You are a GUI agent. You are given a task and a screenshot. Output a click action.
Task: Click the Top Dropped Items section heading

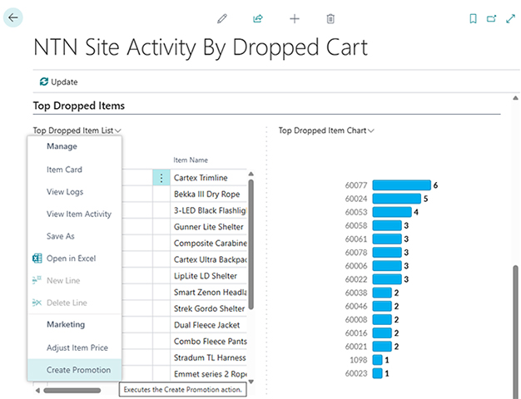click(79, 106)
